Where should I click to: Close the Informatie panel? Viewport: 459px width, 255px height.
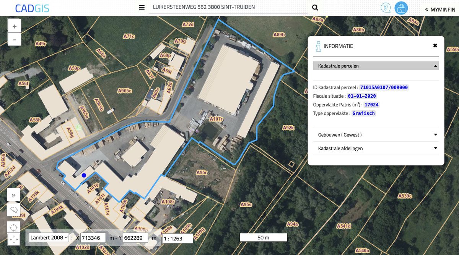click(x=435, y=45)
